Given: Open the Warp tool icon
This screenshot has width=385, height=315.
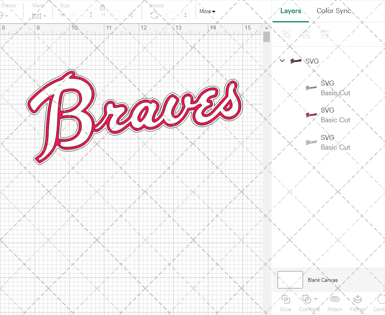Looking at the screenshot, I should 37,16.
